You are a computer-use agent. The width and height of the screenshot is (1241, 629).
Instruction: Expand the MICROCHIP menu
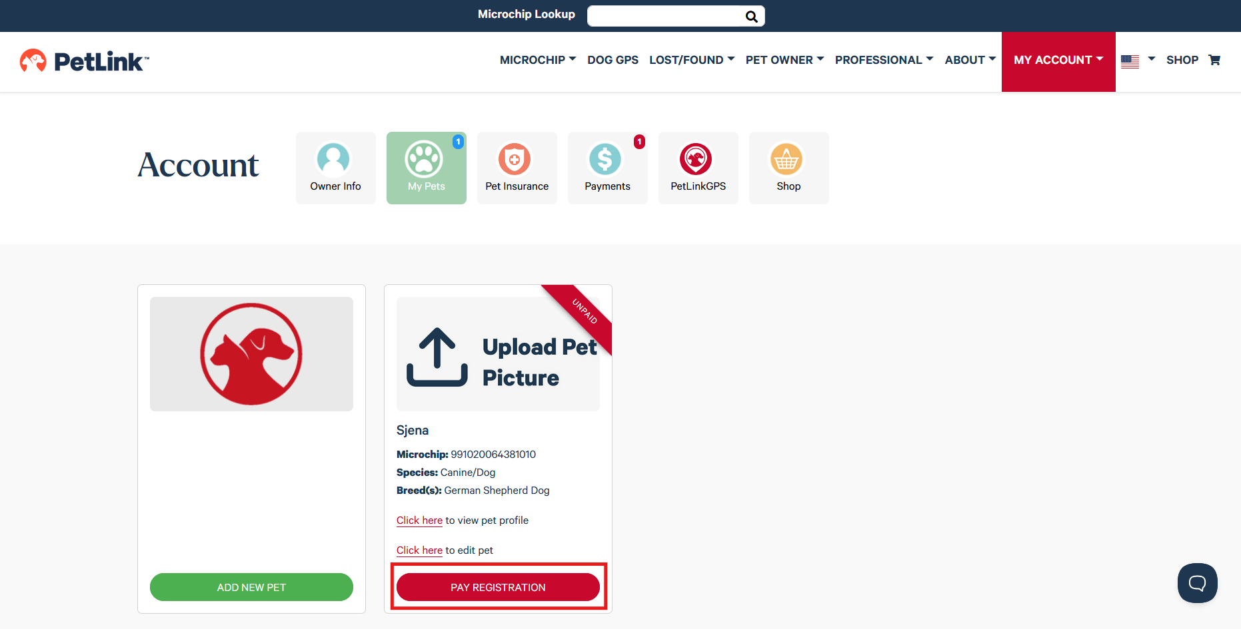(x=538, y=60)
